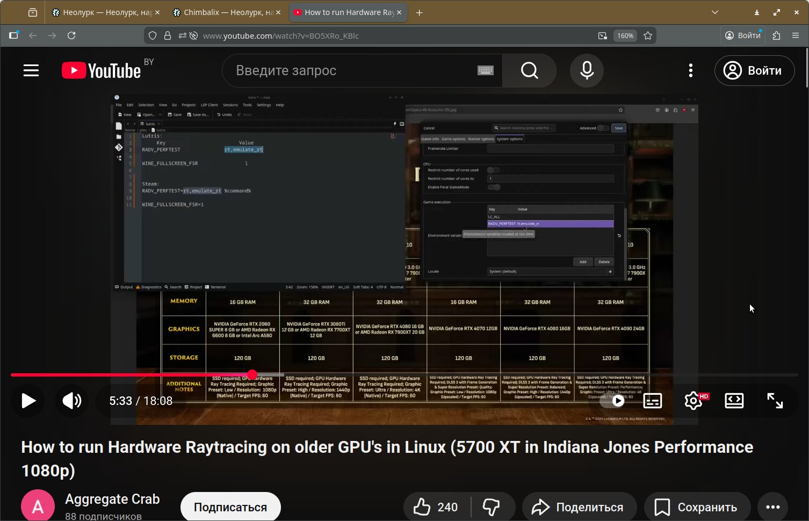Click the browser account Войти button
The image size is (809, 521).
pos(743,35)
